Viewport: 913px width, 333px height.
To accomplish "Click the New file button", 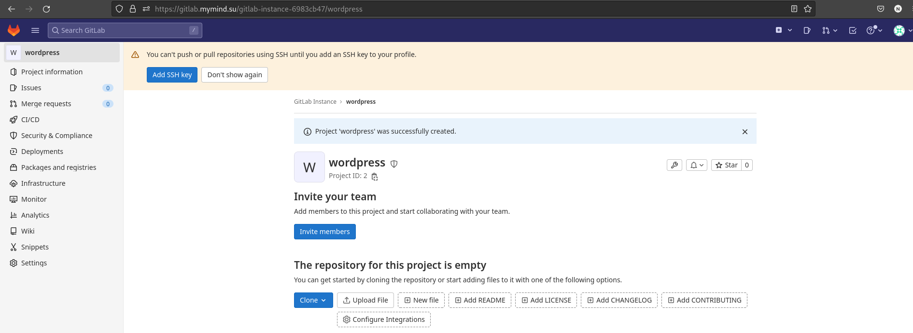I will click(421, 300).
